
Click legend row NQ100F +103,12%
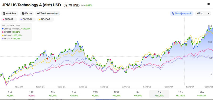(12, 35)
